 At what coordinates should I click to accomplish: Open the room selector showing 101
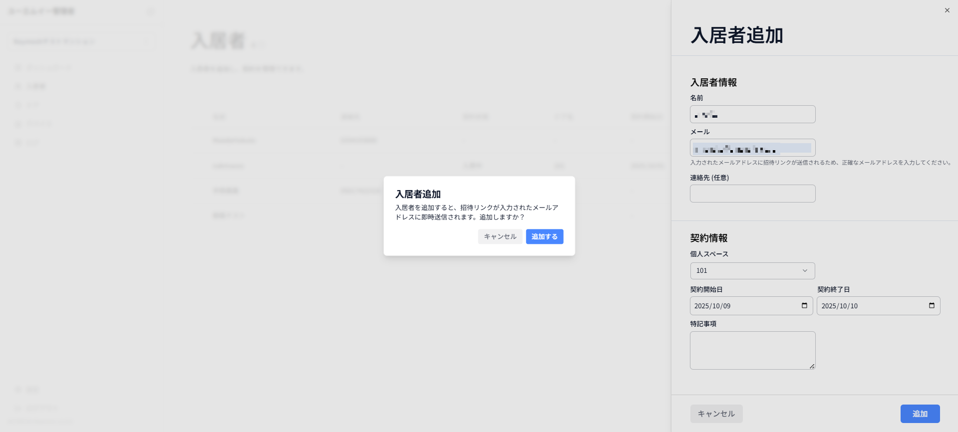click(x=752, y=271)
